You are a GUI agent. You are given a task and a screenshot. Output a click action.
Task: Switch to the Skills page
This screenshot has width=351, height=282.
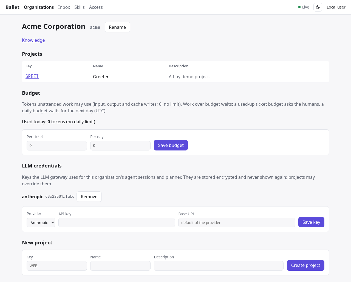(x=80, y=7)
